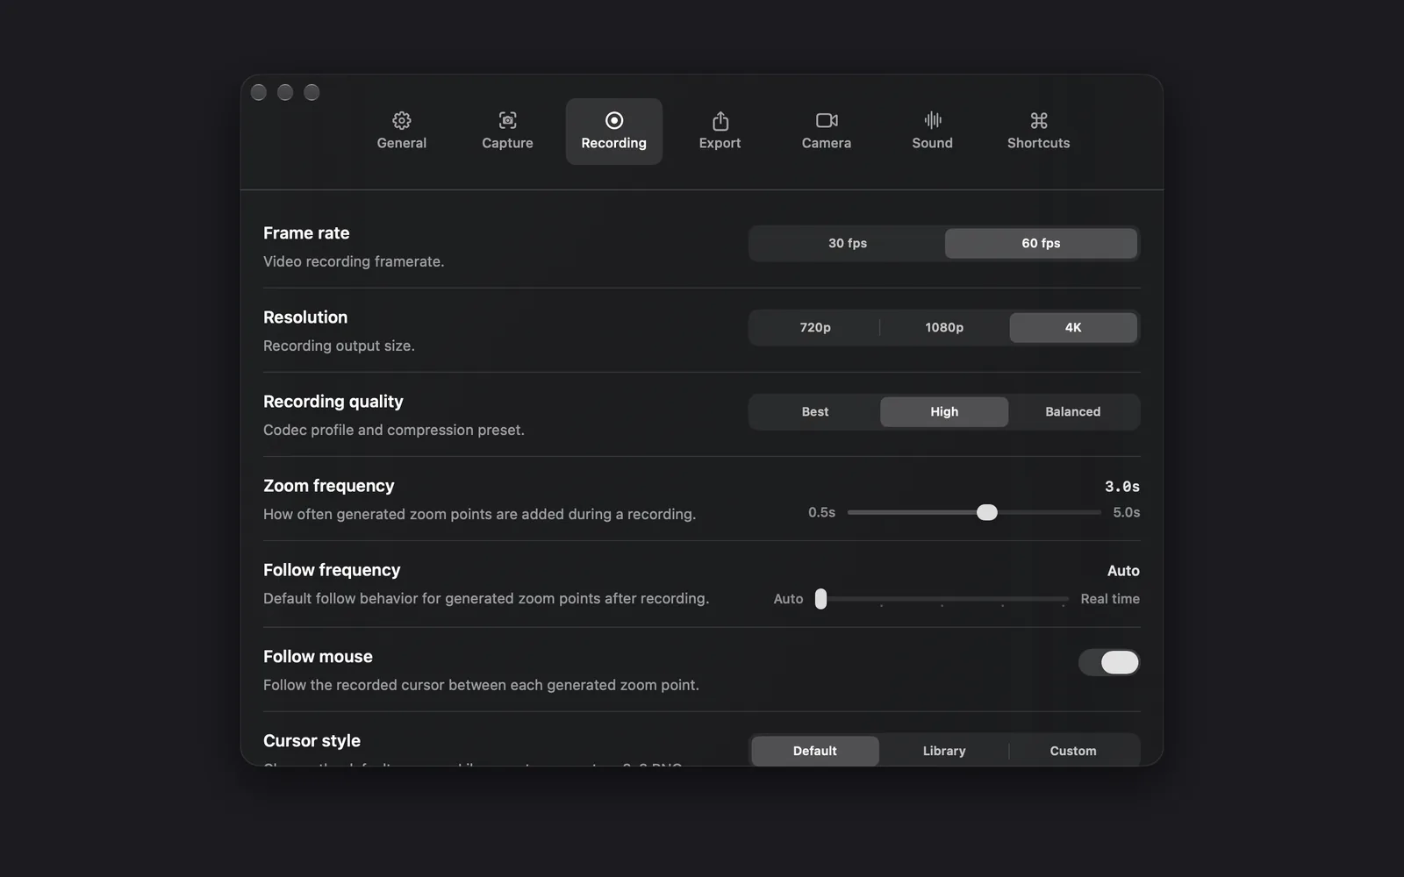1404x877 pixels.
Task: Click the Real time slider label
Action: 1110,599
